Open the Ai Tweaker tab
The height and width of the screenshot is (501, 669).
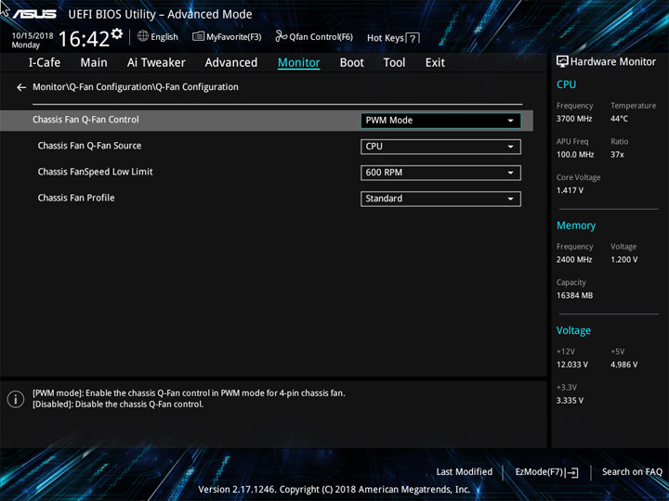(156, 63)
